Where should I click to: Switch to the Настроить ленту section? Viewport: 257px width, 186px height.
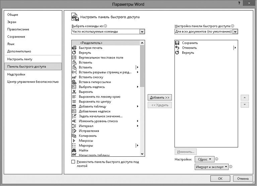click(19, 59)
